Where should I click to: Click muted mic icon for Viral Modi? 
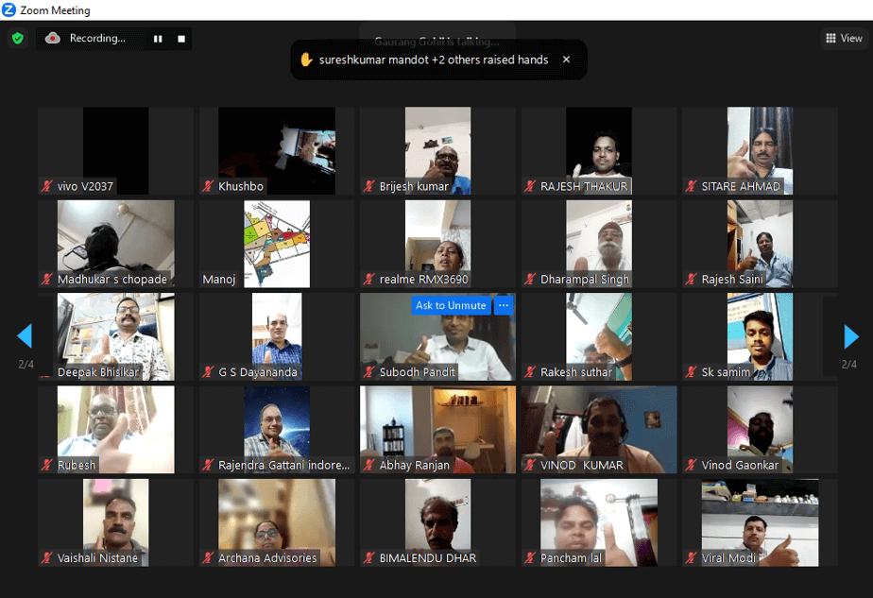click(x=692, y=558)
